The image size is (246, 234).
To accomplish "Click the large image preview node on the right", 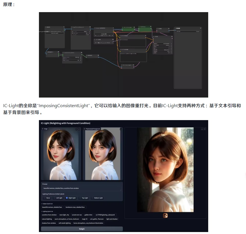I will 188,58.
